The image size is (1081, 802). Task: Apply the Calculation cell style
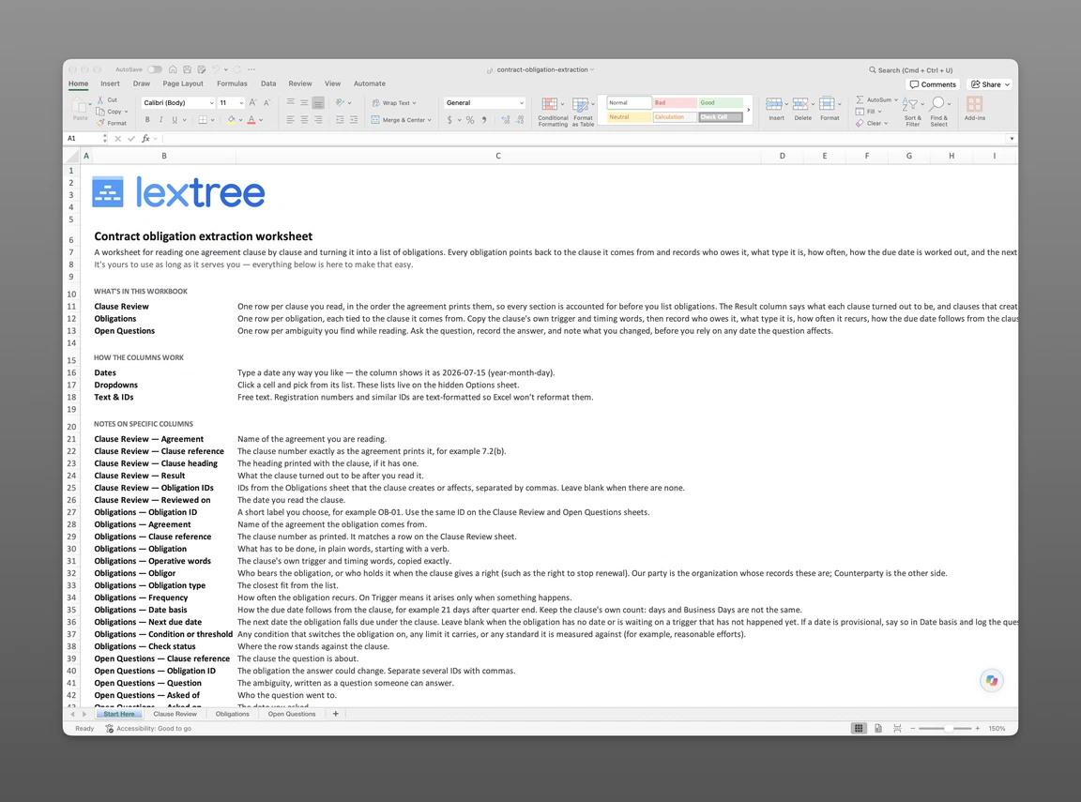pos(675,117)
